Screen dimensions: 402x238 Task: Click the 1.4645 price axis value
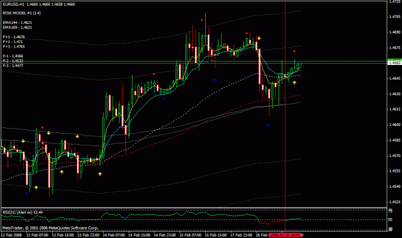pyautogui.click(x=395, y=78)
